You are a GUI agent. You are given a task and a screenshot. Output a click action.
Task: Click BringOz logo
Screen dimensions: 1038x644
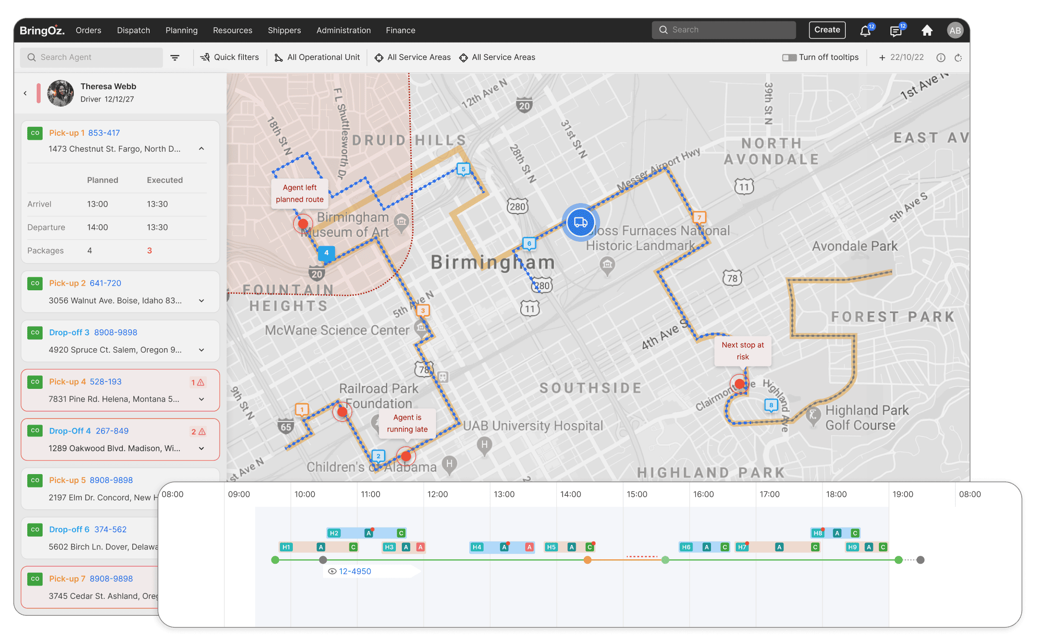click(42, 30)
